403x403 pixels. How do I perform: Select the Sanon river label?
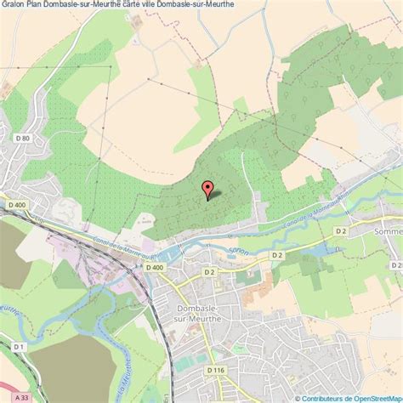coord(239,252)
